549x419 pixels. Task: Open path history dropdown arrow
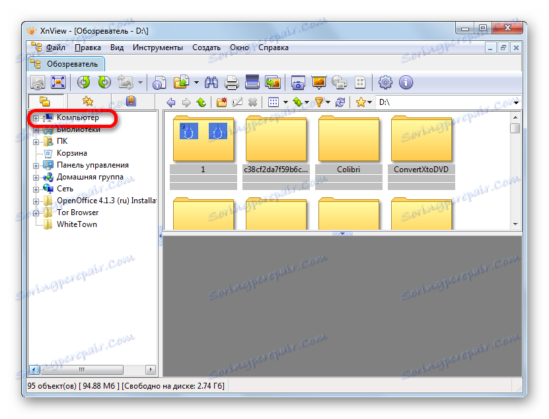[517, 102]
